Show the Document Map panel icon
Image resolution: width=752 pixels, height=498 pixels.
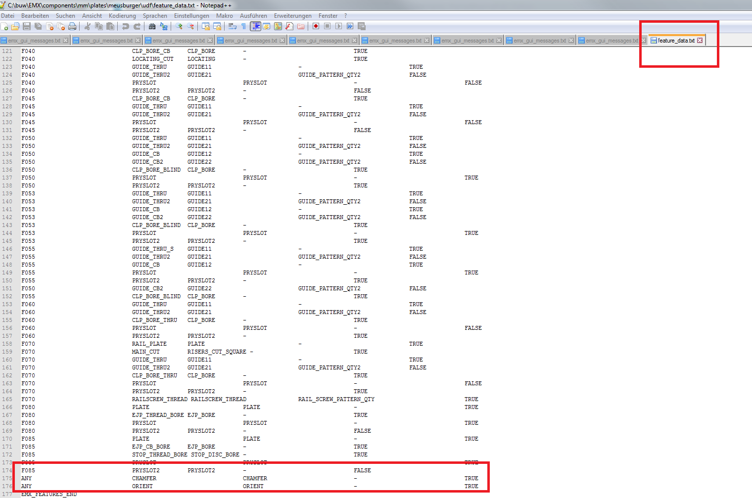tap(278, 26)
